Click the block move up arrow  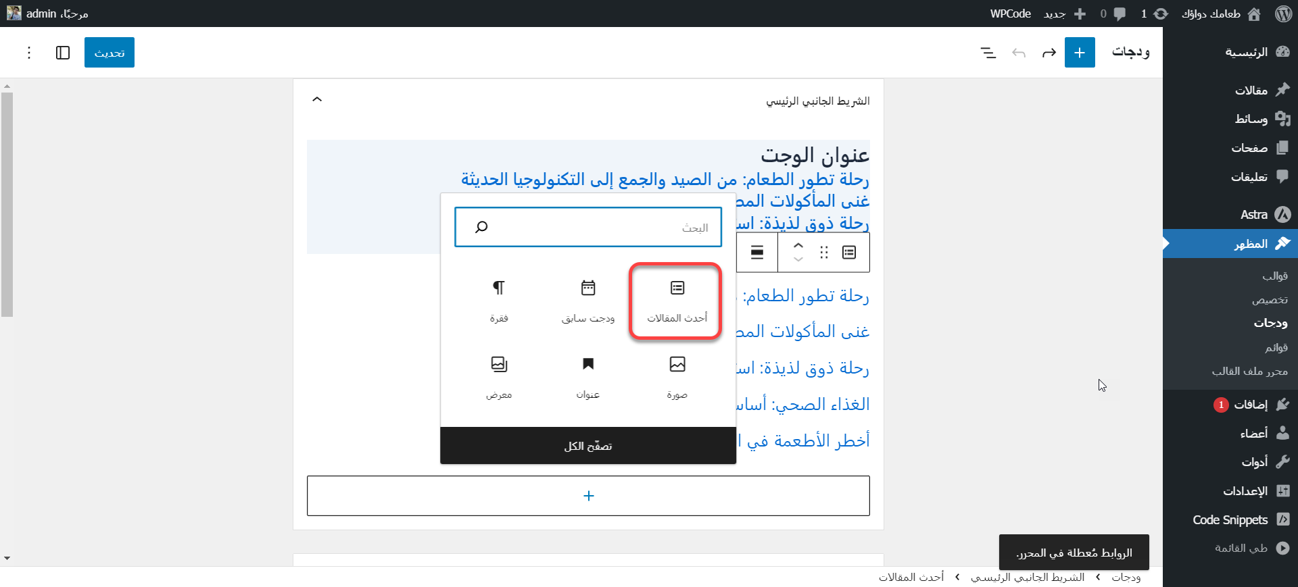tap(798, 246)
